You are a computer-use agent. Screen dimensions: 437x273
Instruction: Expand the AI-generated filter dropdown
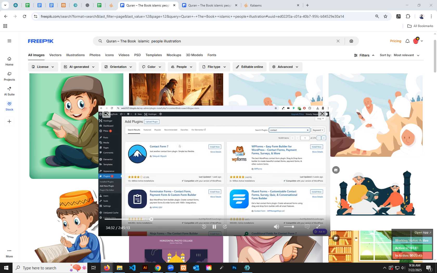coord(80,67)
